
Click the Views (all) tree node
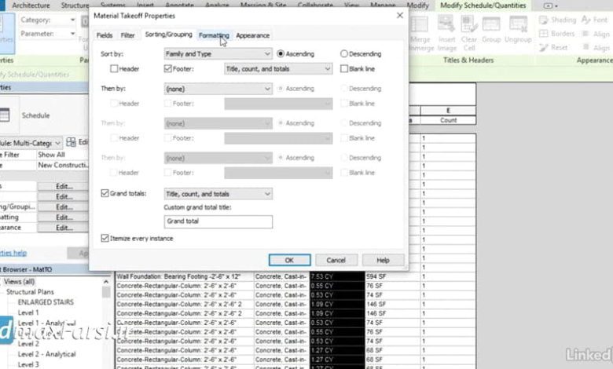click(x=19, y=282)
